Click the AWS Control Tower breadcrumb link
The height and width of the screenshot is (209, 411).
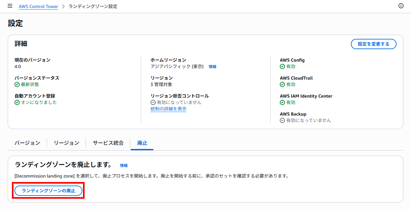pyautogui.click(x=38, y=6)
